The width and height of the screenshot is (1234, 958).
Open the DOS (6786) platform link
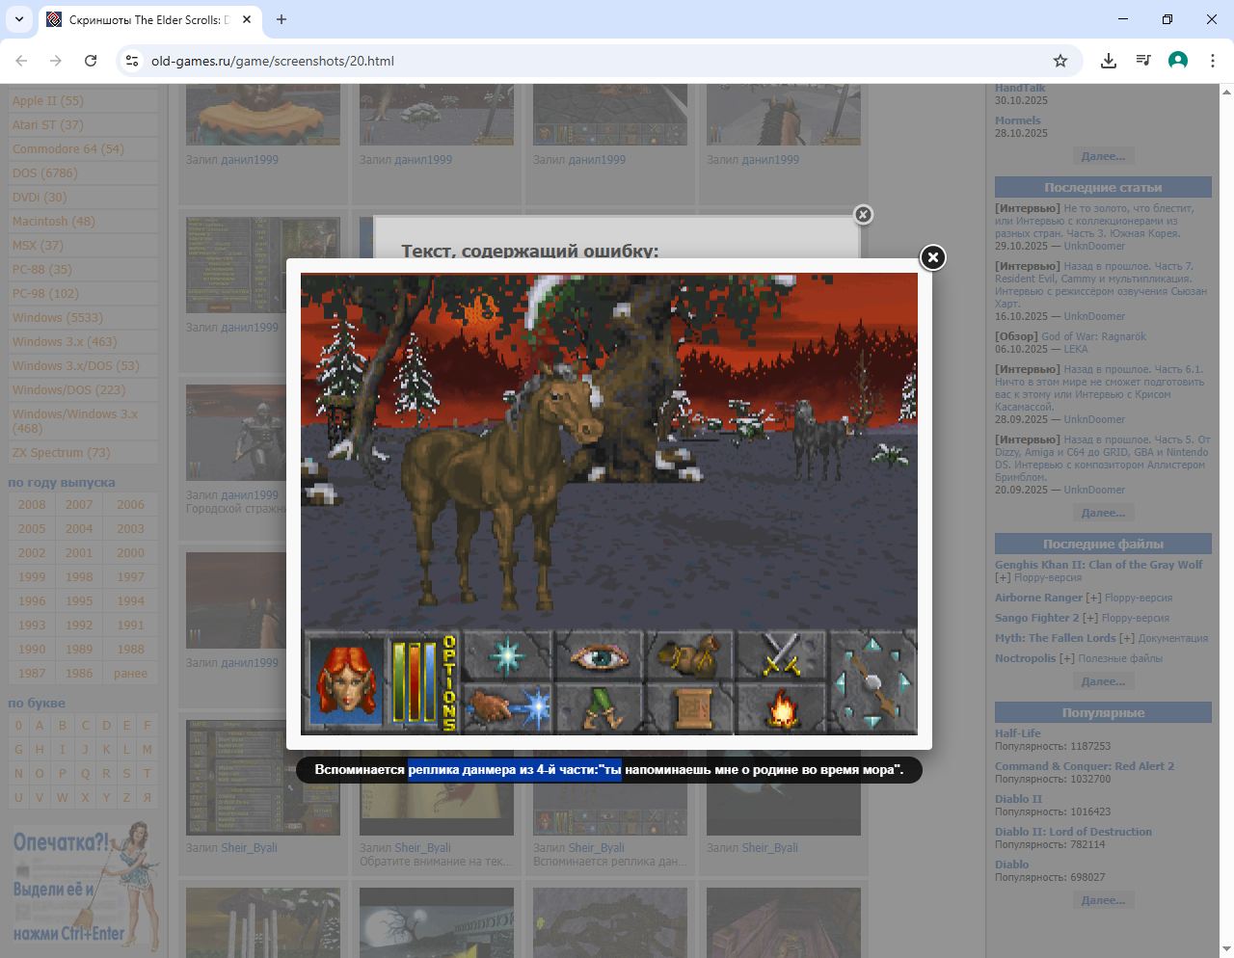click(44, 173)
